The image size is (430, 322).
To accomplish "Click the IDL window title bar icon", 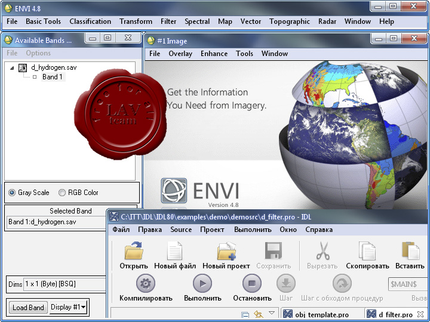I will (x=114, y=216).
